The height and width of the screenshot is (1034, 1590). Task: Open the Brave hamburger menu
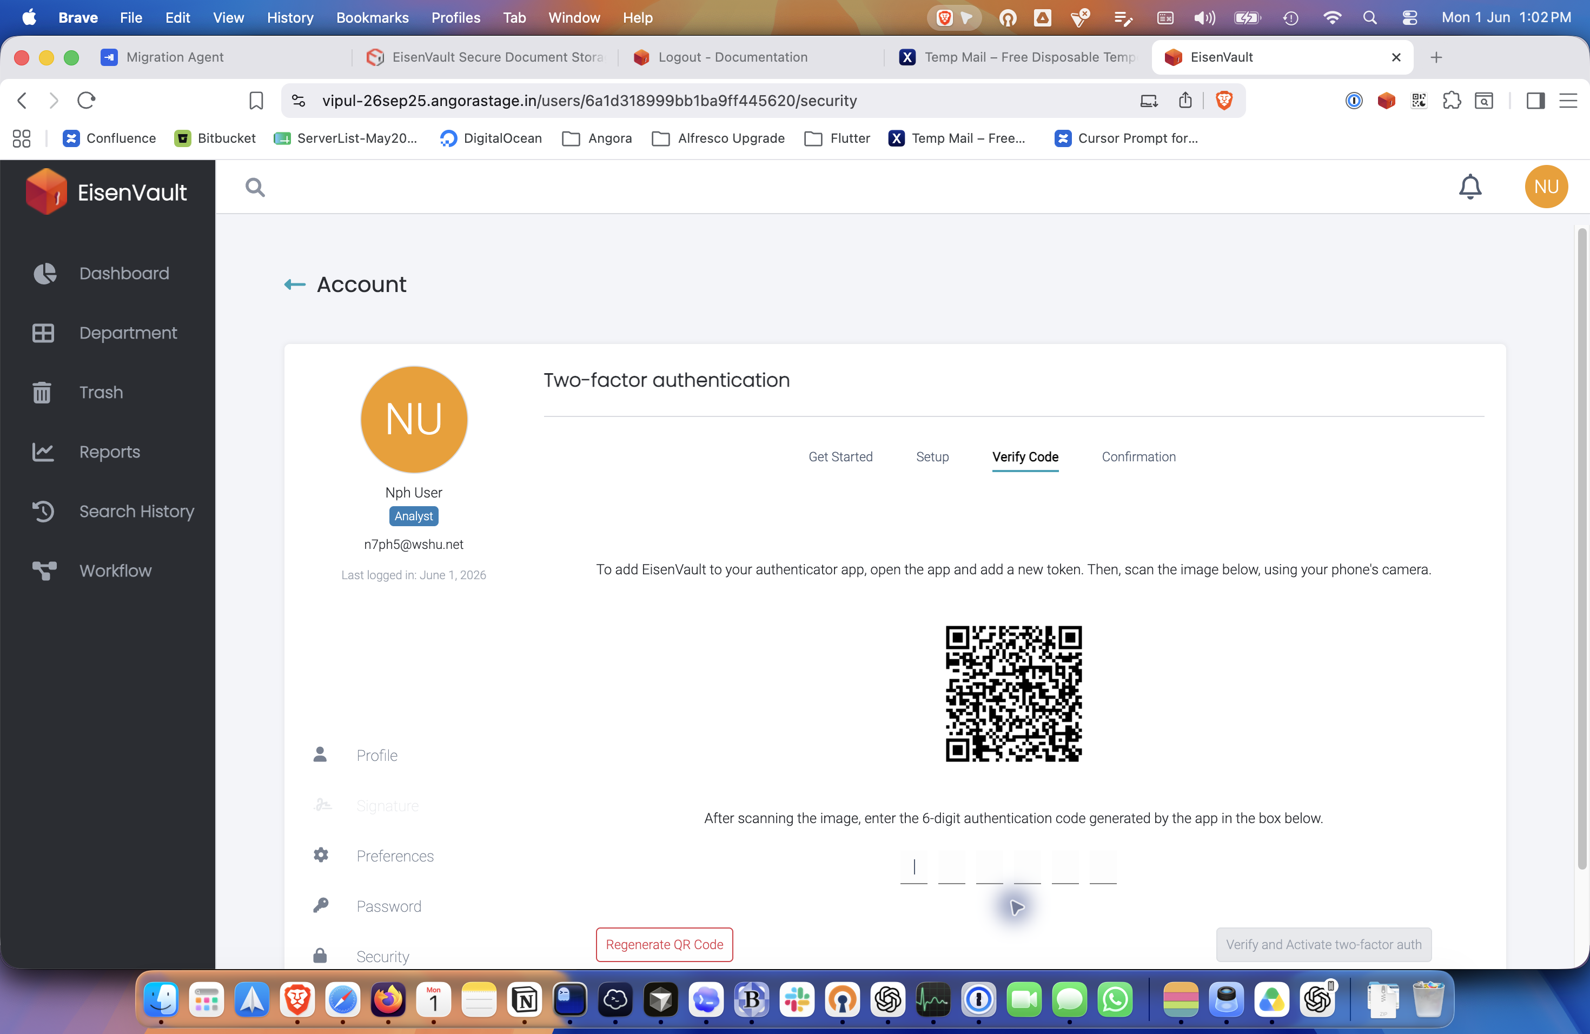[1568, 100]
